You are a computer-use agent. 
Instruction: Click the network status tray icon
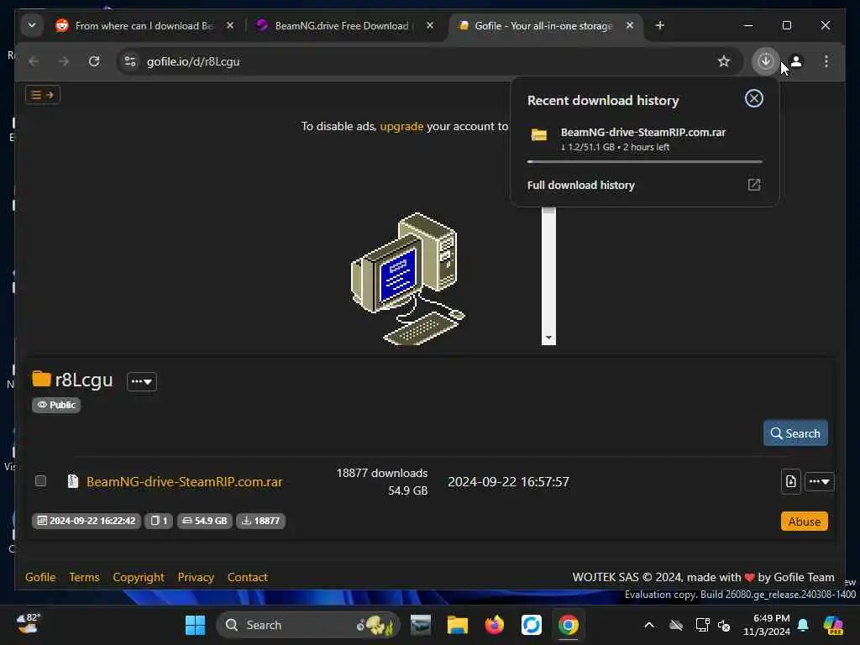[702, 625]
